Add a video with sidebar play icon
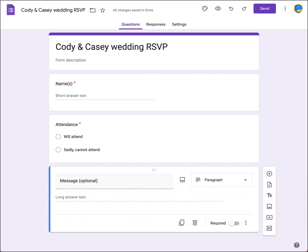The height and width of the screenshot is (252, 308). pyautogui.click(x=269, y=217)
